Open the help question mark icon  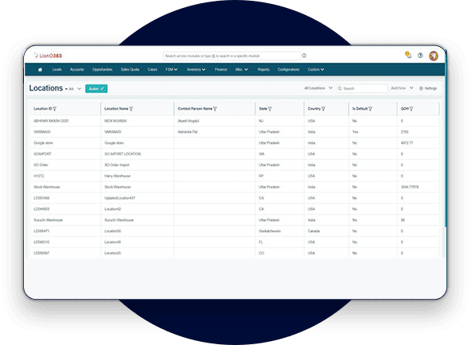420,56
